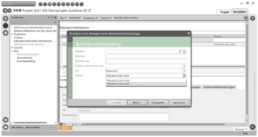
Task: Select ÖNORM B 2061:1999 option
Action: click(x=146, y=80)
